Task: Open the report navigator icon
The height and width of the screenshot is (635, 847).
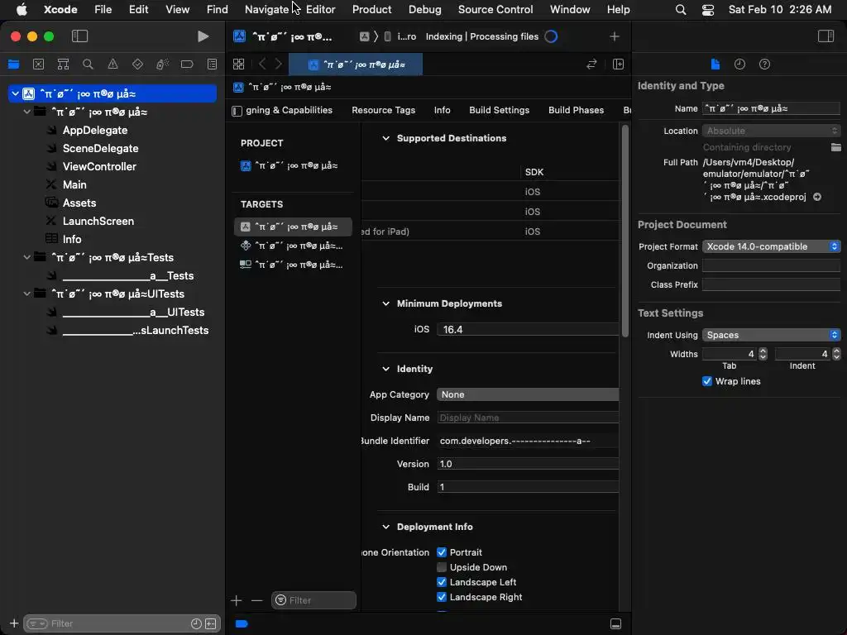Action: click(212, 64)
